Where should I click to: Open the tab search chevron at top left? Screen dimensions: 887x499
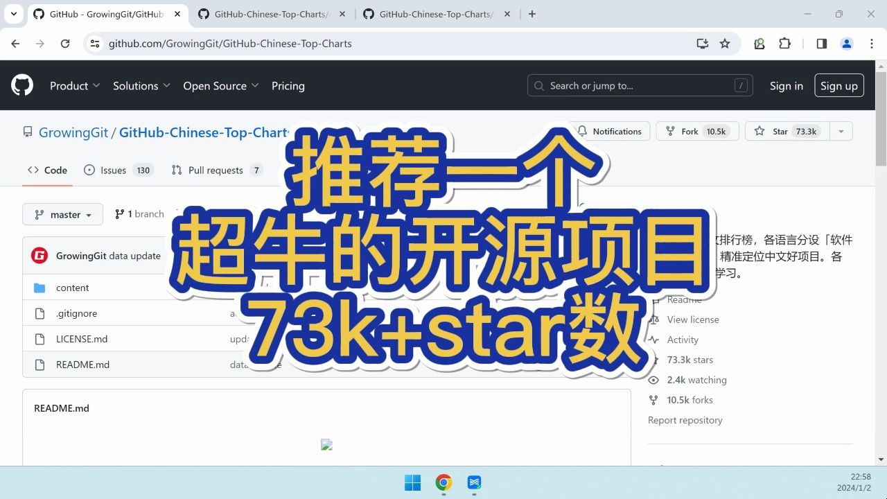pos(14,14)
